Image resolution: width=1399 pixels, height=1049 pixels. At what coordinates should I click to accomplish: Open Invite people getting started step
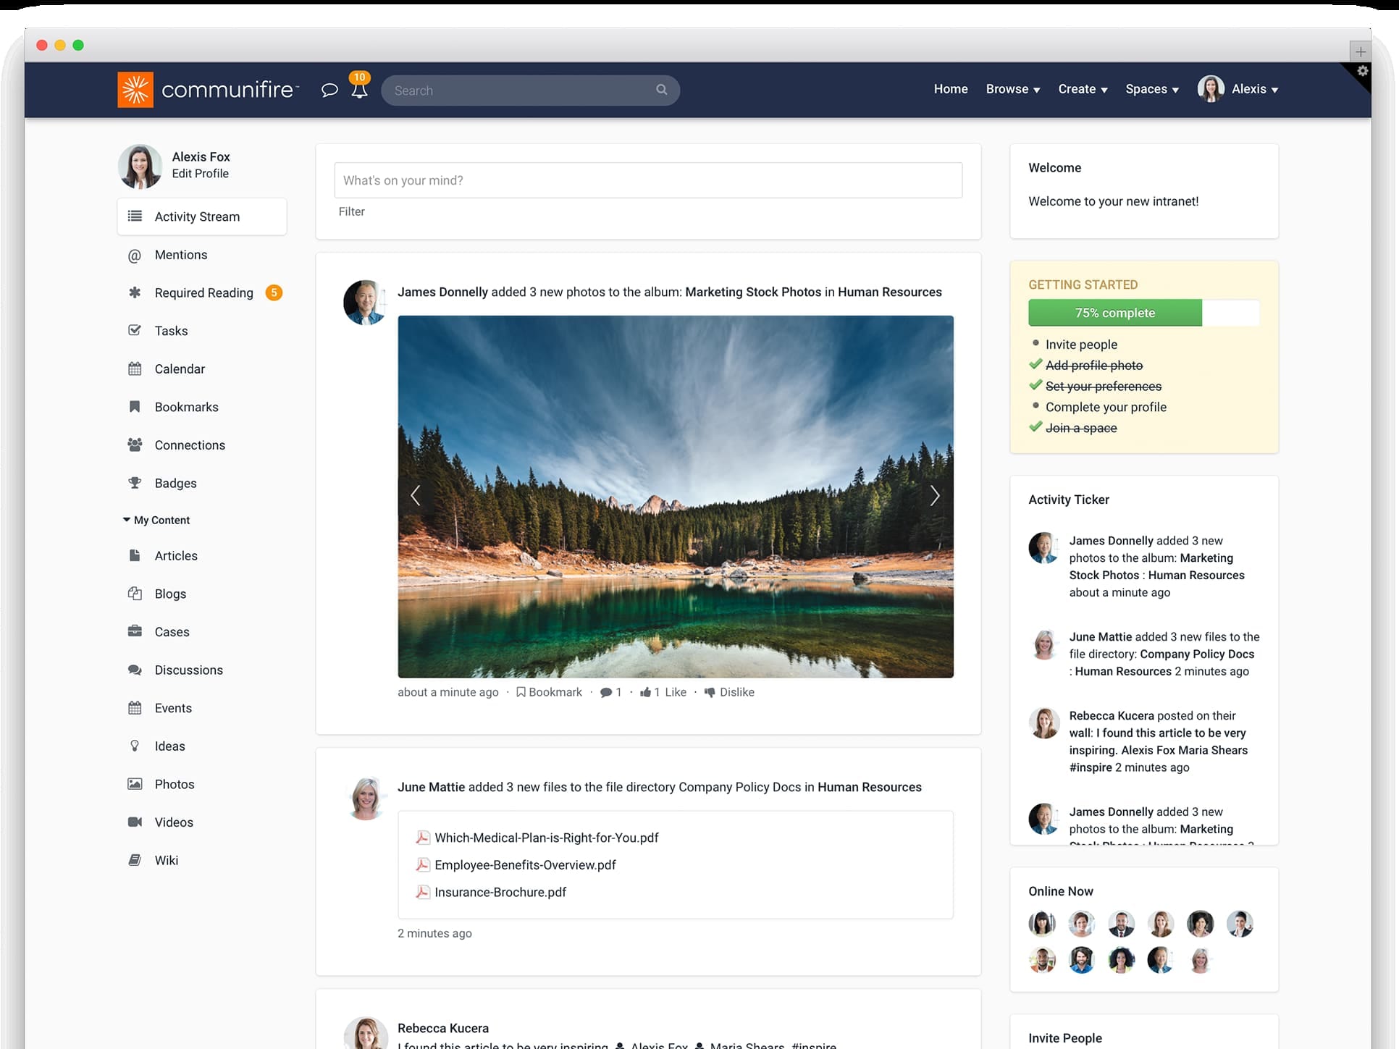[x=1080, y=345]
